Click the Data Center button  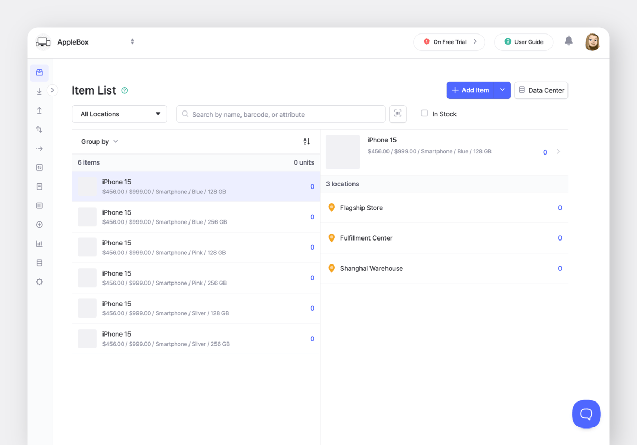pos(541,90)
